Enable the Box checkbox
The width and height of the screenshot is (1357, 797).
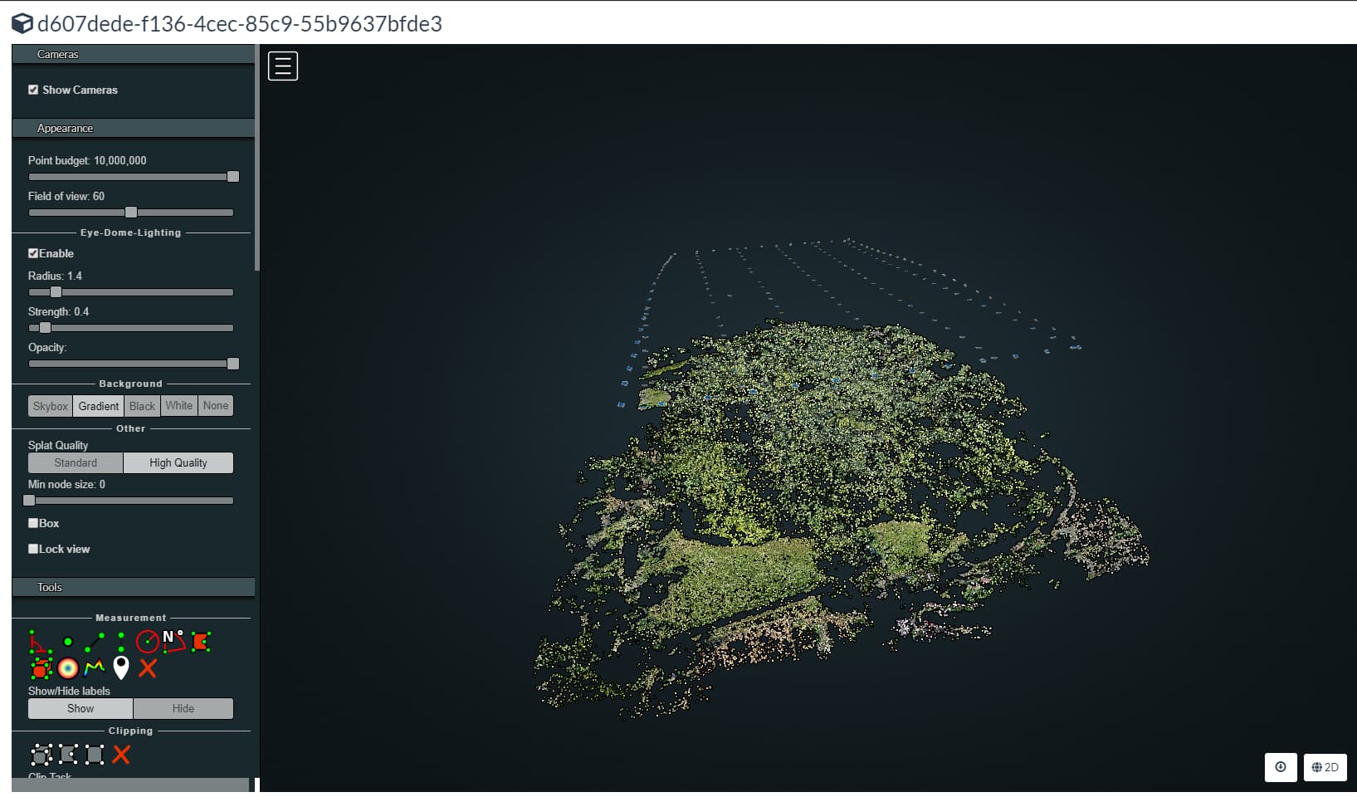coord(33,523)
